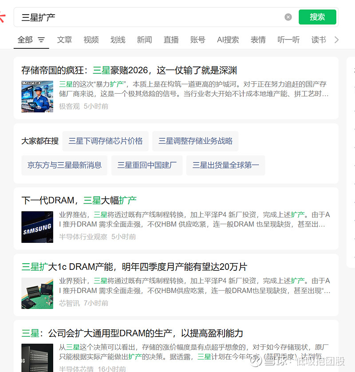Go to the 账号 tab
The image size is (355, 372).
pos(197,40)
